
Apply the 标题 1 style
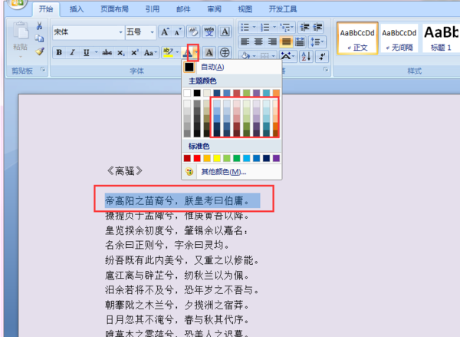click(441, 38)
